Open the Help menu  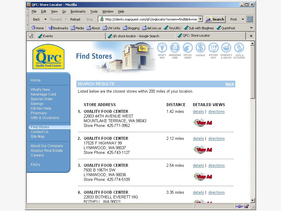point(121,11)
